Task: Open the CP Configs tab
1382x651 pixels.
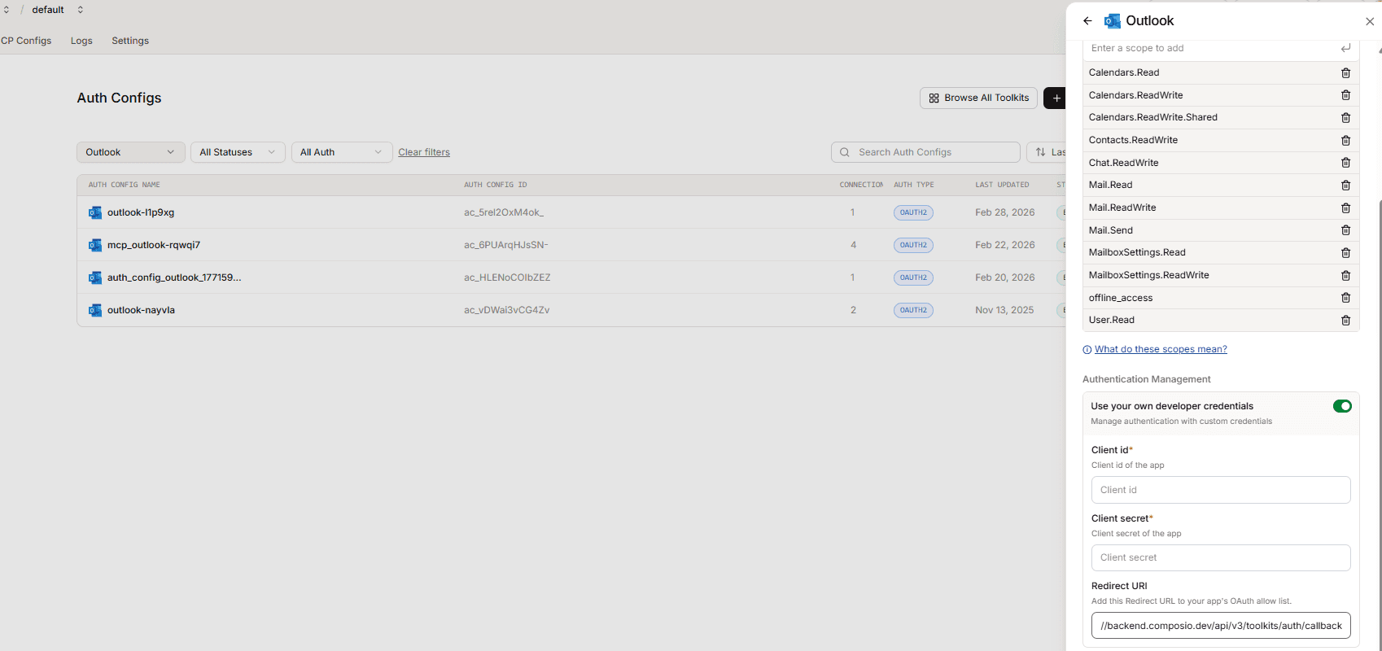Action: [x=26, y=41]
